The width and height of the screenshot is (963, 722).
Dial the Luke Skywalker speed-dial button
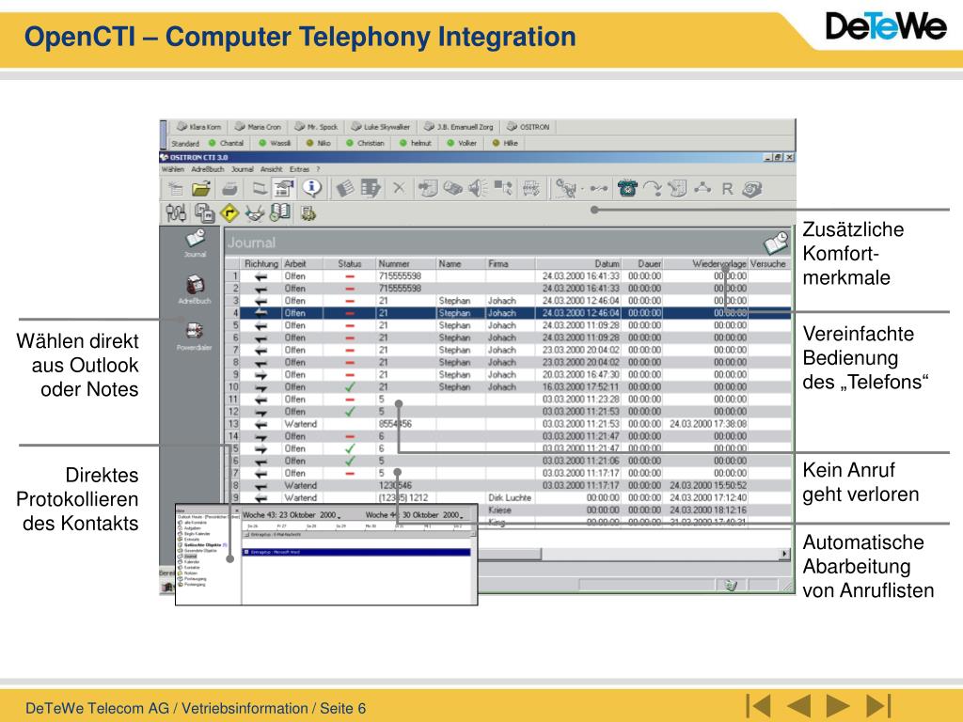point(381,127)
